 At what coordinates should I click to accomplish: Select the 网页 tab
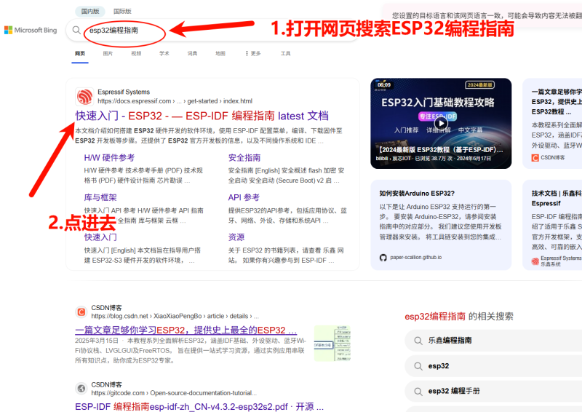80,53
